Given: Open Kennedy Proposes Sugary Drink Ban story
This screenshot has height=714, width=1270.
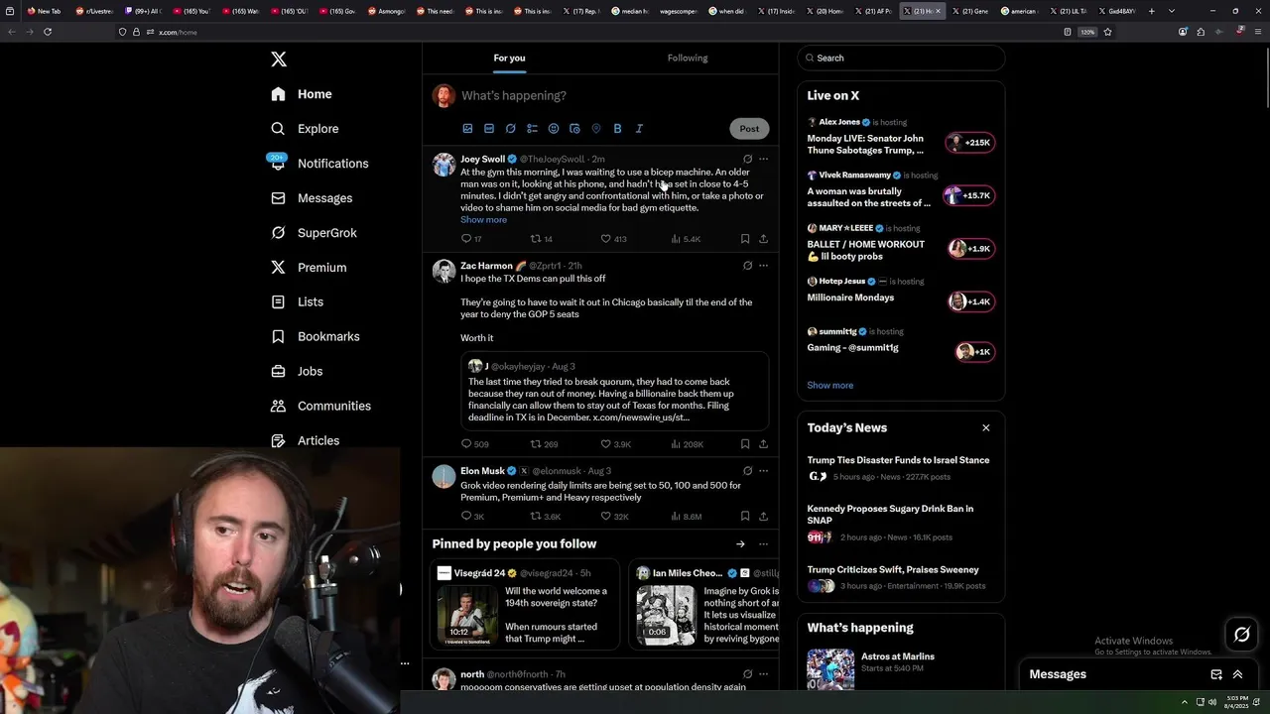Looking at the screenshot, I should click(901, 524).
